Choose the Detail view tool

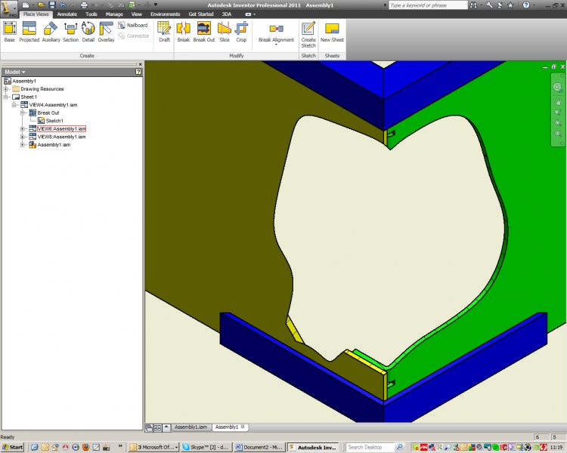tap(88, 31)
